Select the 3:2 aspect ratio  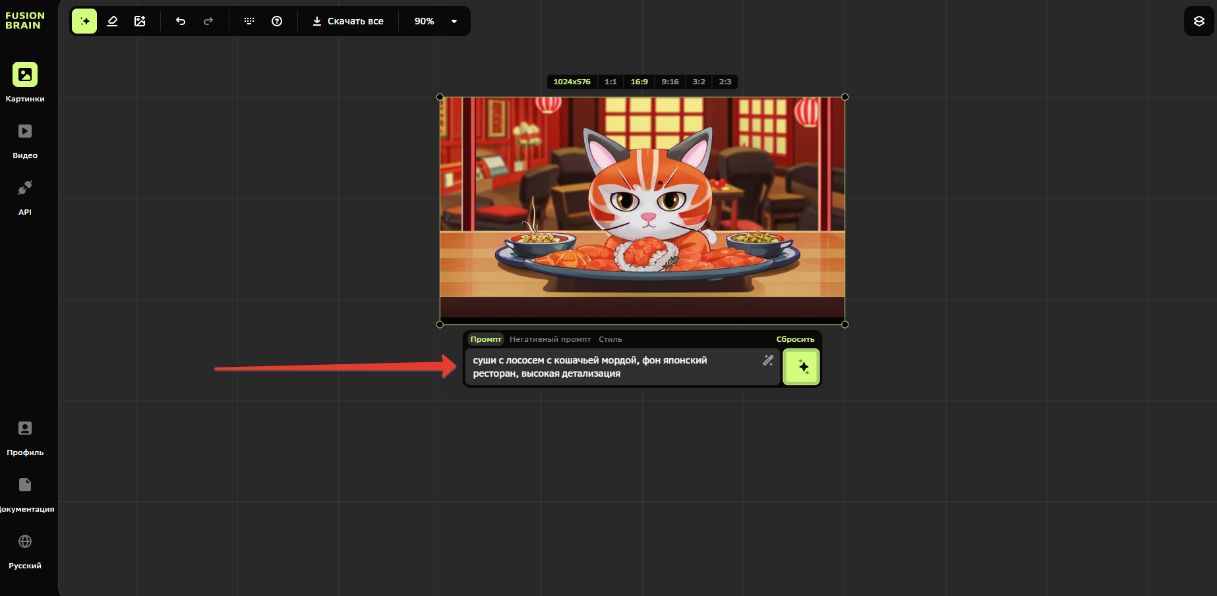pyautogui.click(x=699, y=82)
